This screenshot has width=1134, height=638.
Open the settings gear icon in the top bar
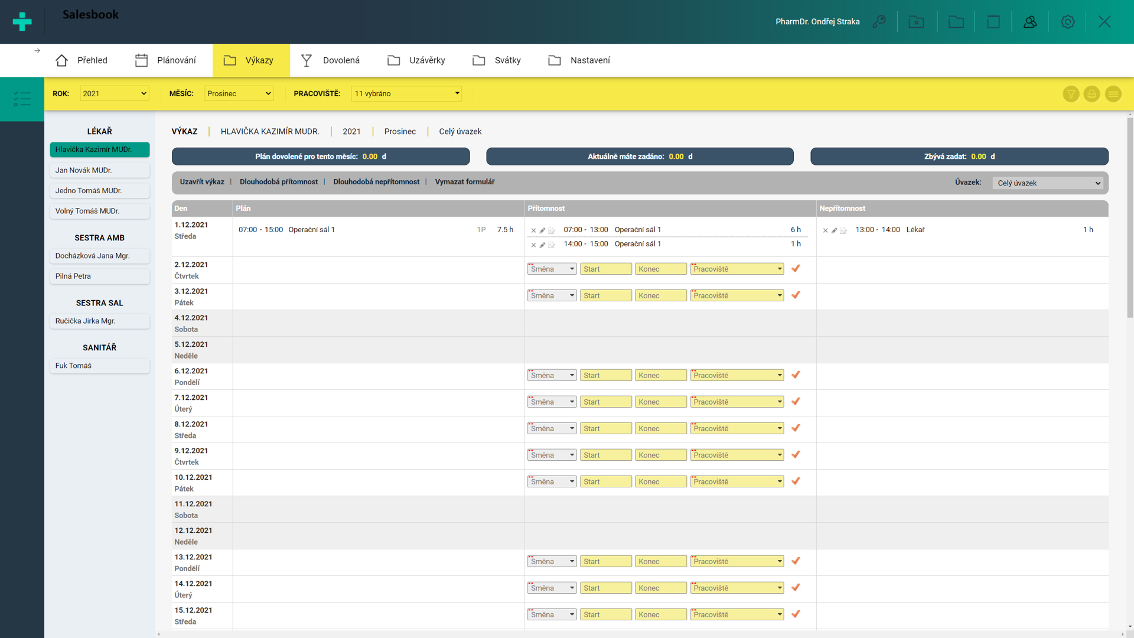(x=1067, y=22)
